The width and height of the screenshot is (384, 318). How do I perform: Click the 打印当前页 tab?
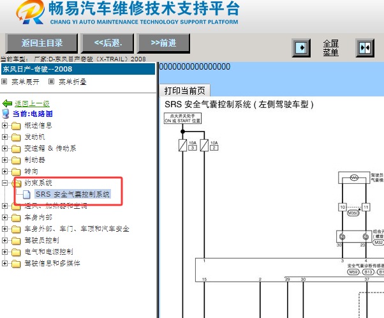[x=184, y=91]
